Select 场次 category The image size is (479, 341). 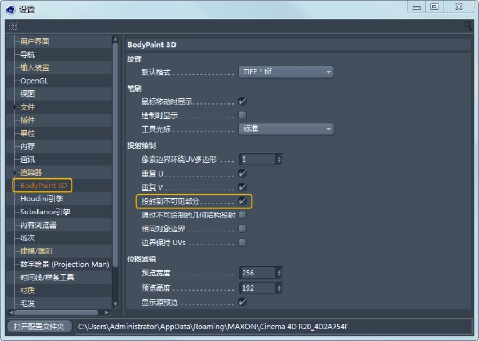tap(27, 238)
